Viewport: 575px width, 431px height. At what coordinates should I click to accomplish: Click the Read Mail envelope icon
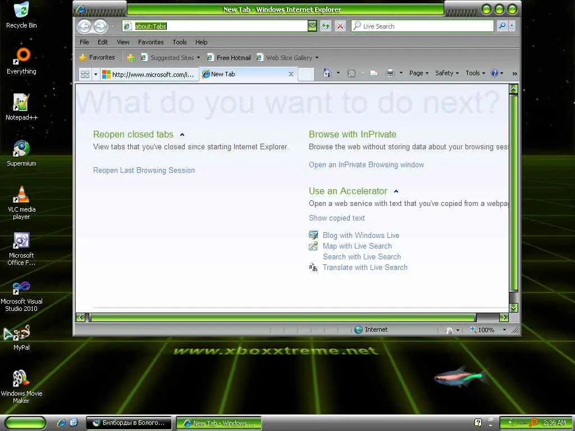374,74
